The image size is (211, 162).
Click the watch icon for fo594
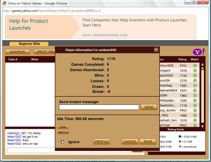pyautogui.click(x=195, y=95)
